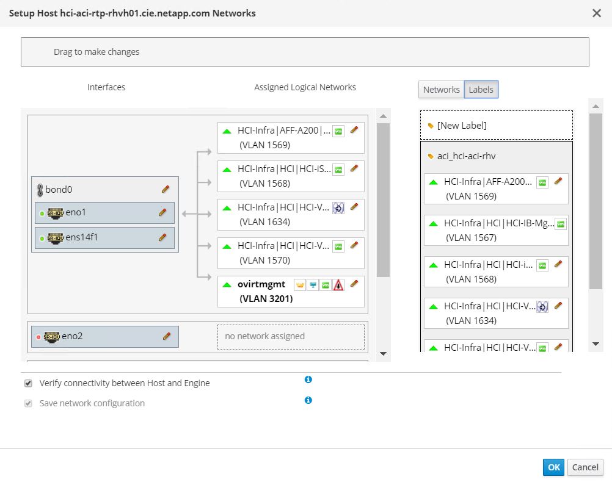Switch to the Networks tab

click(441, 90)
